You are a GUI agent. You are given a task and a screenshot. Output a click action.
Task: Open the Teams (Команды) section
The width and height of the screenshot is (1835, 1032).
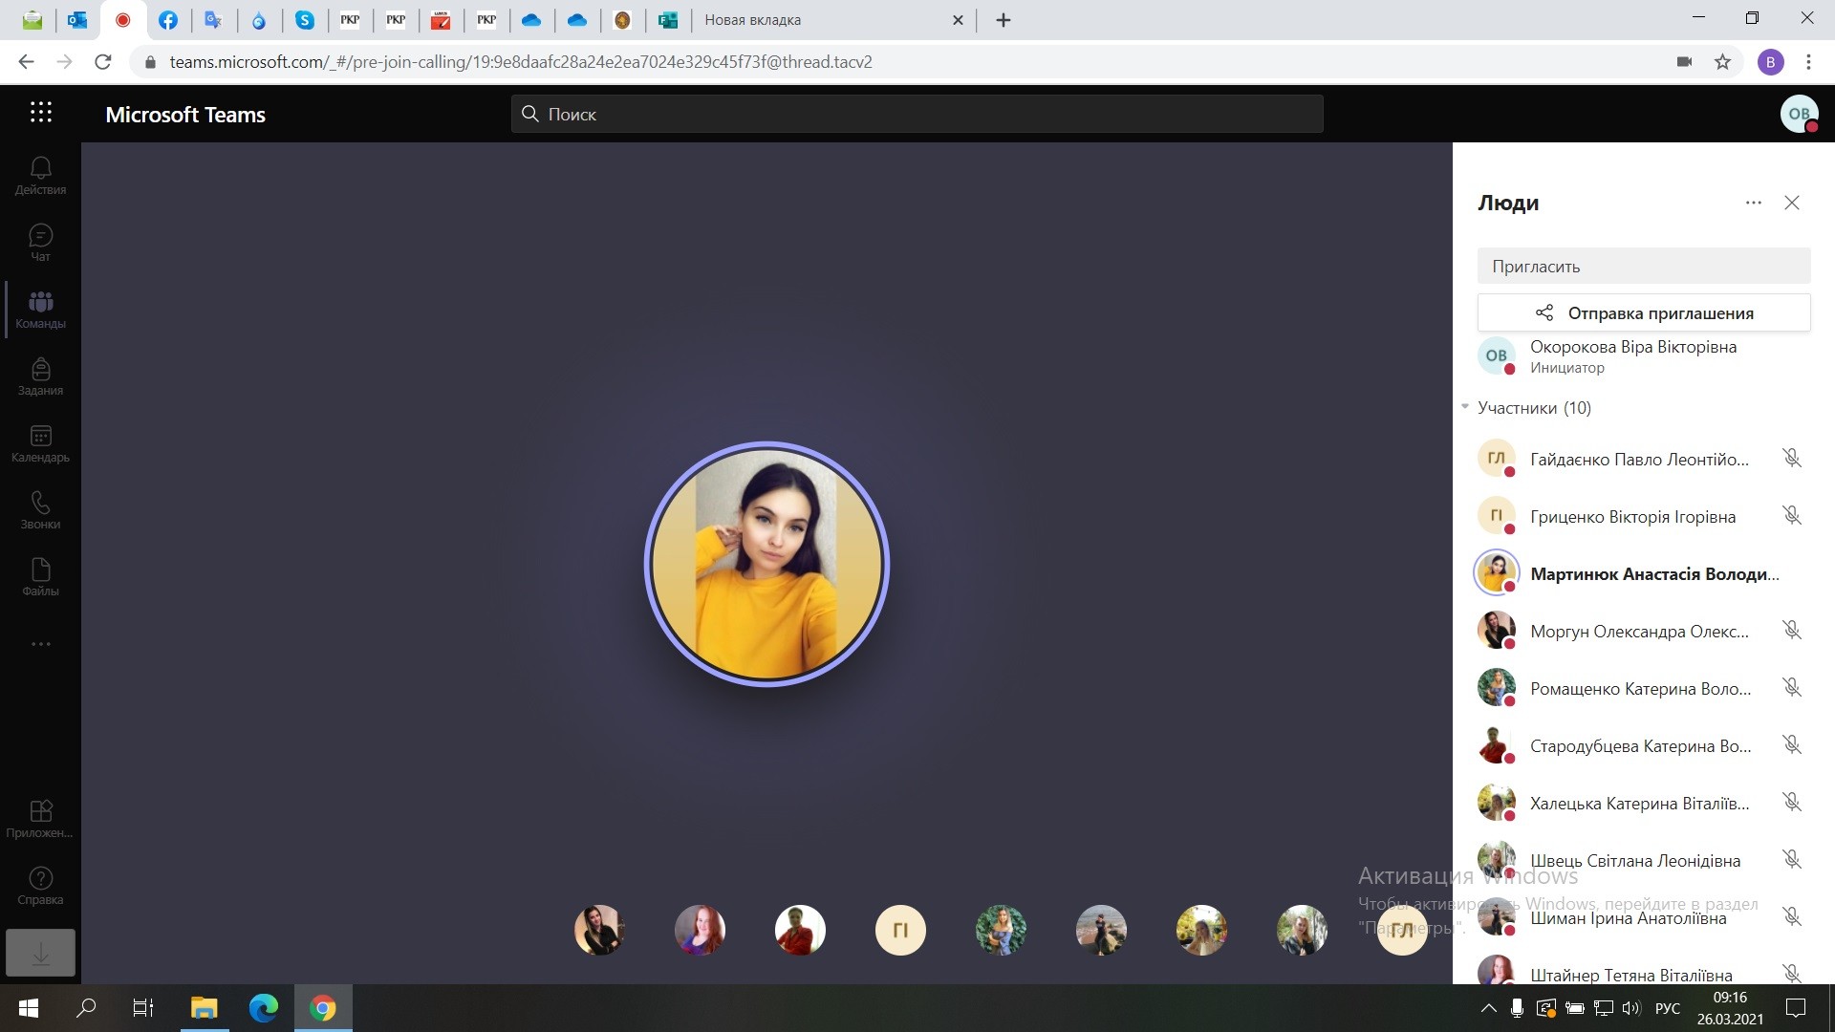coord(40,310)
